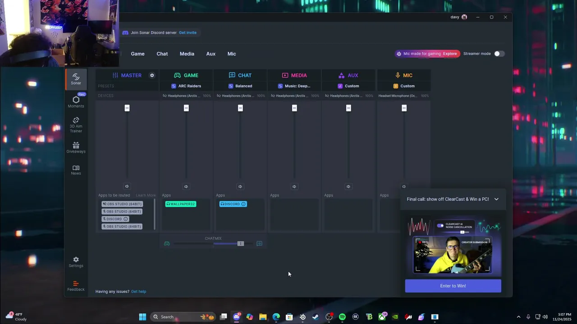Click the Get invite Discord link
The height and width of the screenshot is (324, 577).
coord(188,32)
